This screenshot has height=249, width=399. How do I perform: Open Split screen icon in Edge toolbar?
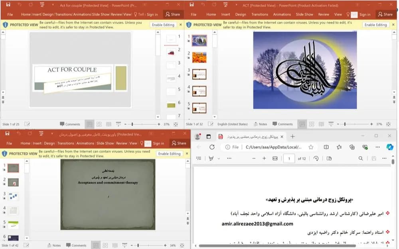coord(326,147)
